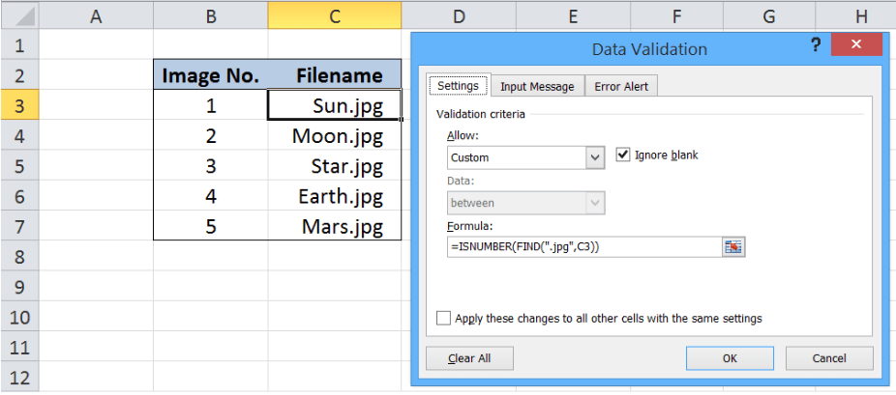Image resolution: width=896 pixels, height=395 pixels.
Task: Switch to the Input Message tab
Action: [x=537, y=86]
